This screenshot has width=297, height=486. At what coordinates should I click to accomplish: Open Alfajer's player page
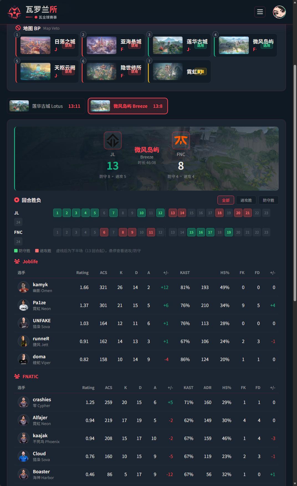pos(40,418)
